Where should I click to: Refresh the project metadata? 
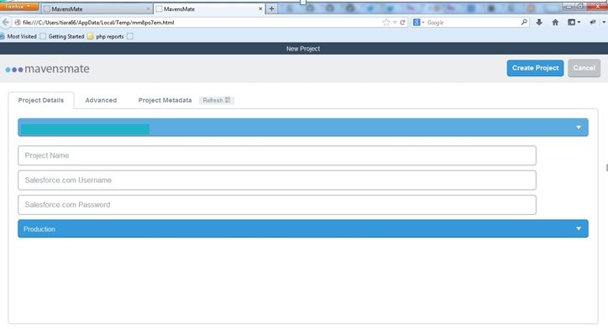tap(217, 100)
